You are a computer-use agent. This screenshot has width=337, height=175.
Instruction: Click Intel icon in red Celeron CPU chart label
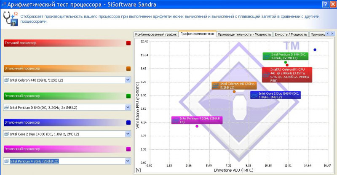click(266, 75)
